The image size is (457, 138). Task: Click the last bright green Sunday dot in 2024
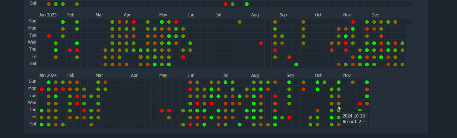pyautogui.click(x=367, y=82)
